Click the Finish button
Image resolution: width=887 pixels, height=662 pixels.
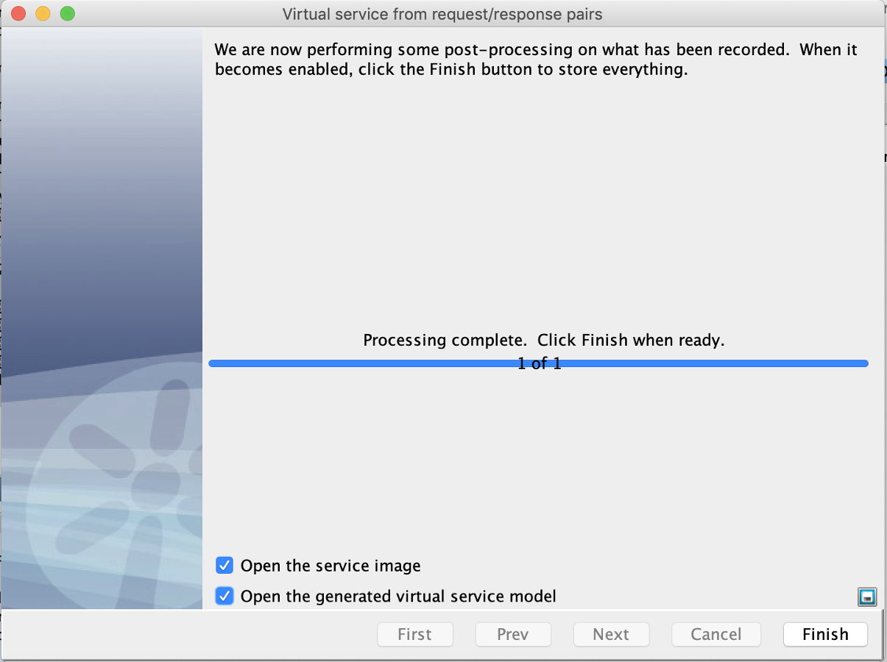coord(825,635)
